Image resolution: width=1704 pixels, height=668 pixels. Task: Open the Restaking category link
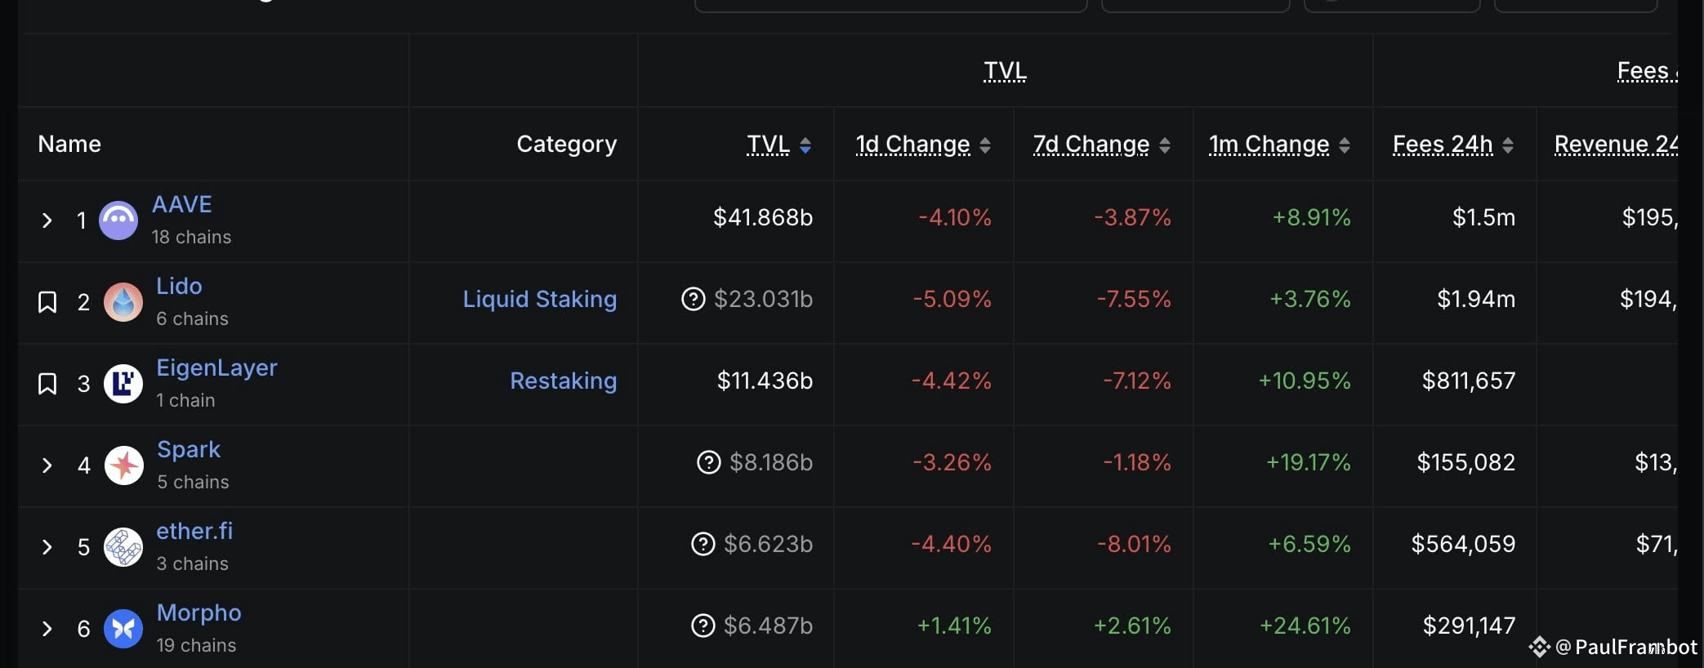click(x=564, y=381)
